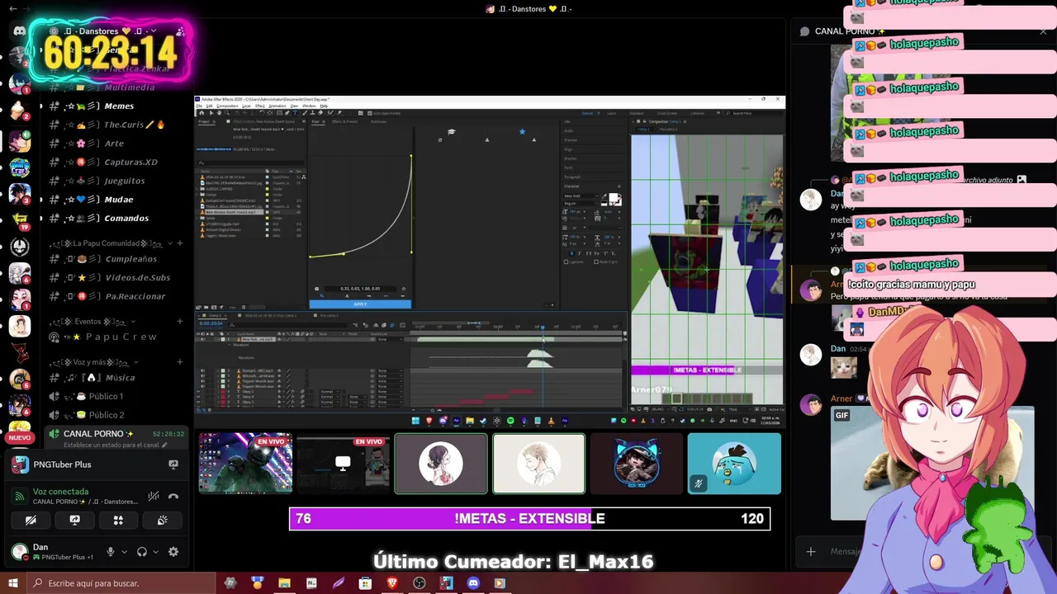Open the Música channel
This screenshot has width=1057, height=594.
tap(118, 378)
